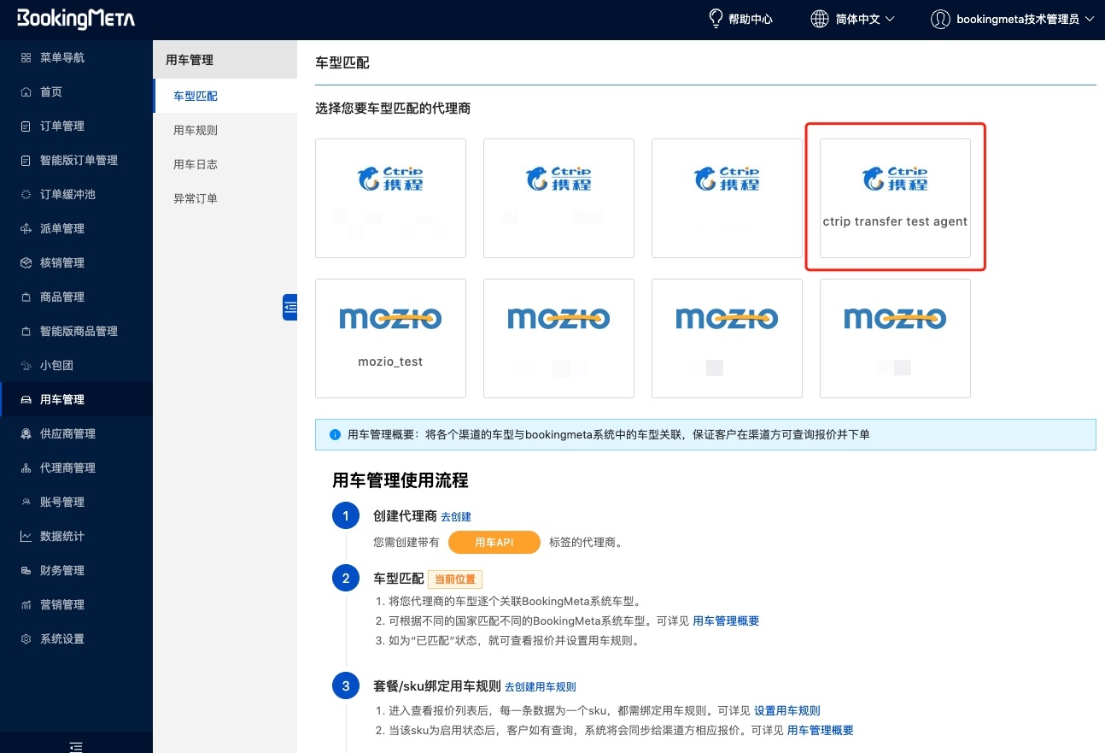
Task: Select the ctrip transfer test agent card
Action: pyautogui.click(x=895, y=197)
